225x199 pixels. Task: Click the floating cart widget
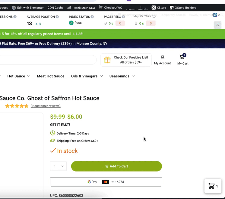[213, 186]
